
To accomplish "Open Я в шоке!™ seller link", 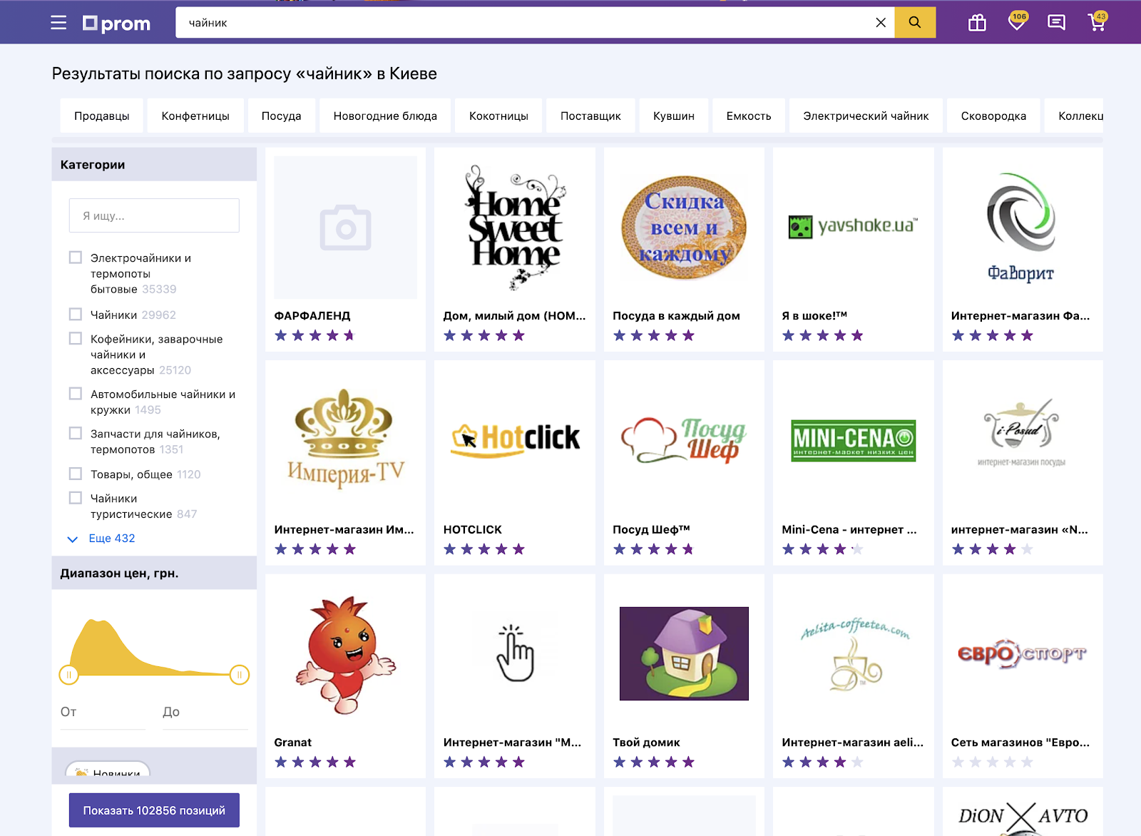I will click(x=814, y=315).
